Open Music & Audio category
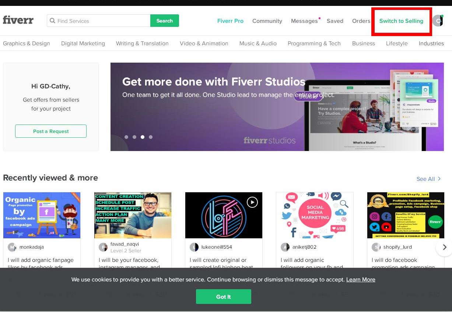 [x=258, y=43]
